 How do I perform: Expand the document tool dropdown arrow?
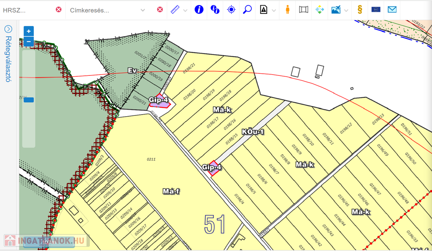tap(274, 10)
